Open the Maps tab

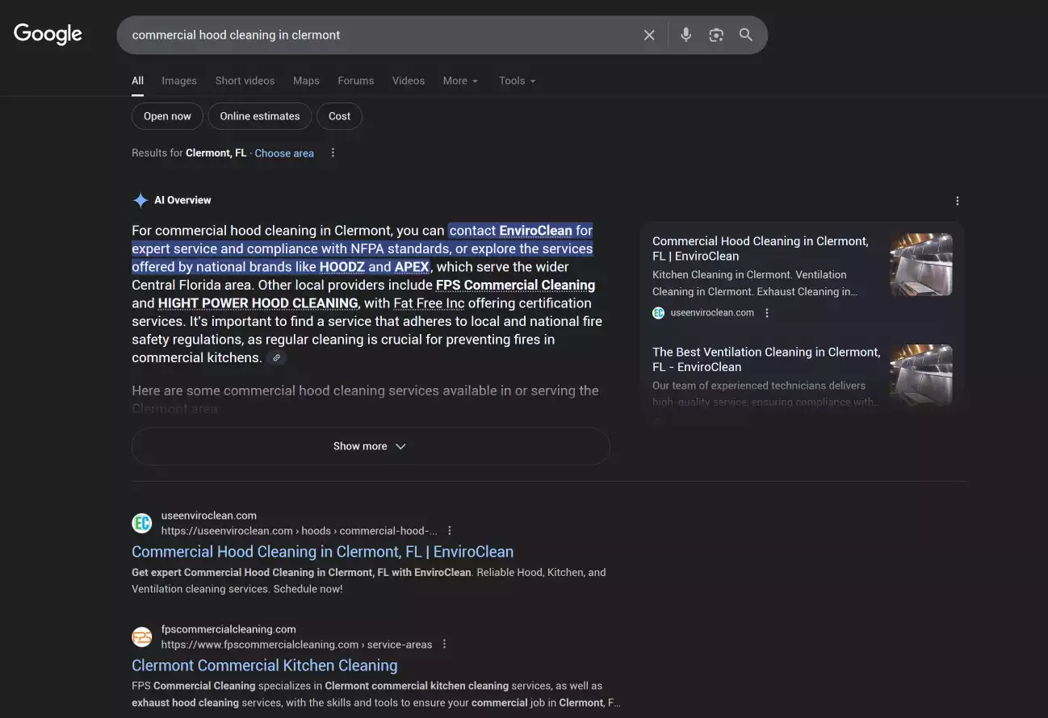pos(306,81)
